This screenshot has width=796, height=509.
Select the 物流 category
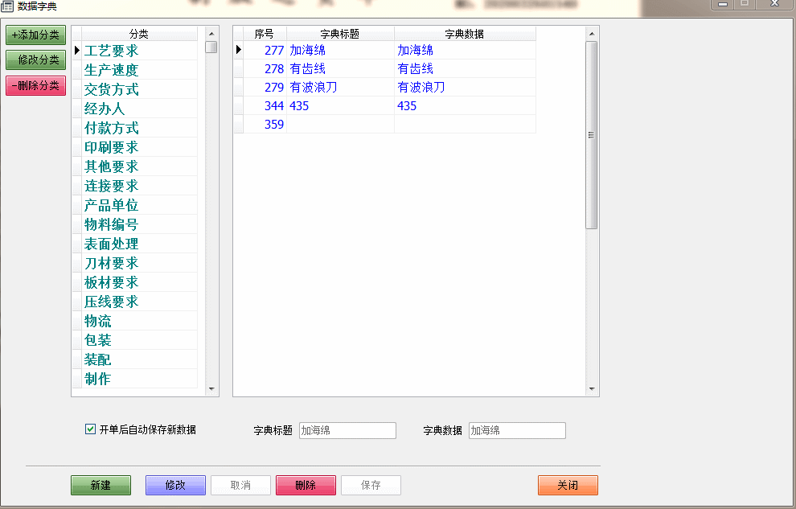click(98, 321)
